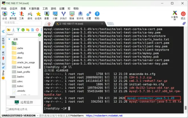Switch to Sftp sidebar tab
This screenshot has height=118, width=188.
click(3, 75)
